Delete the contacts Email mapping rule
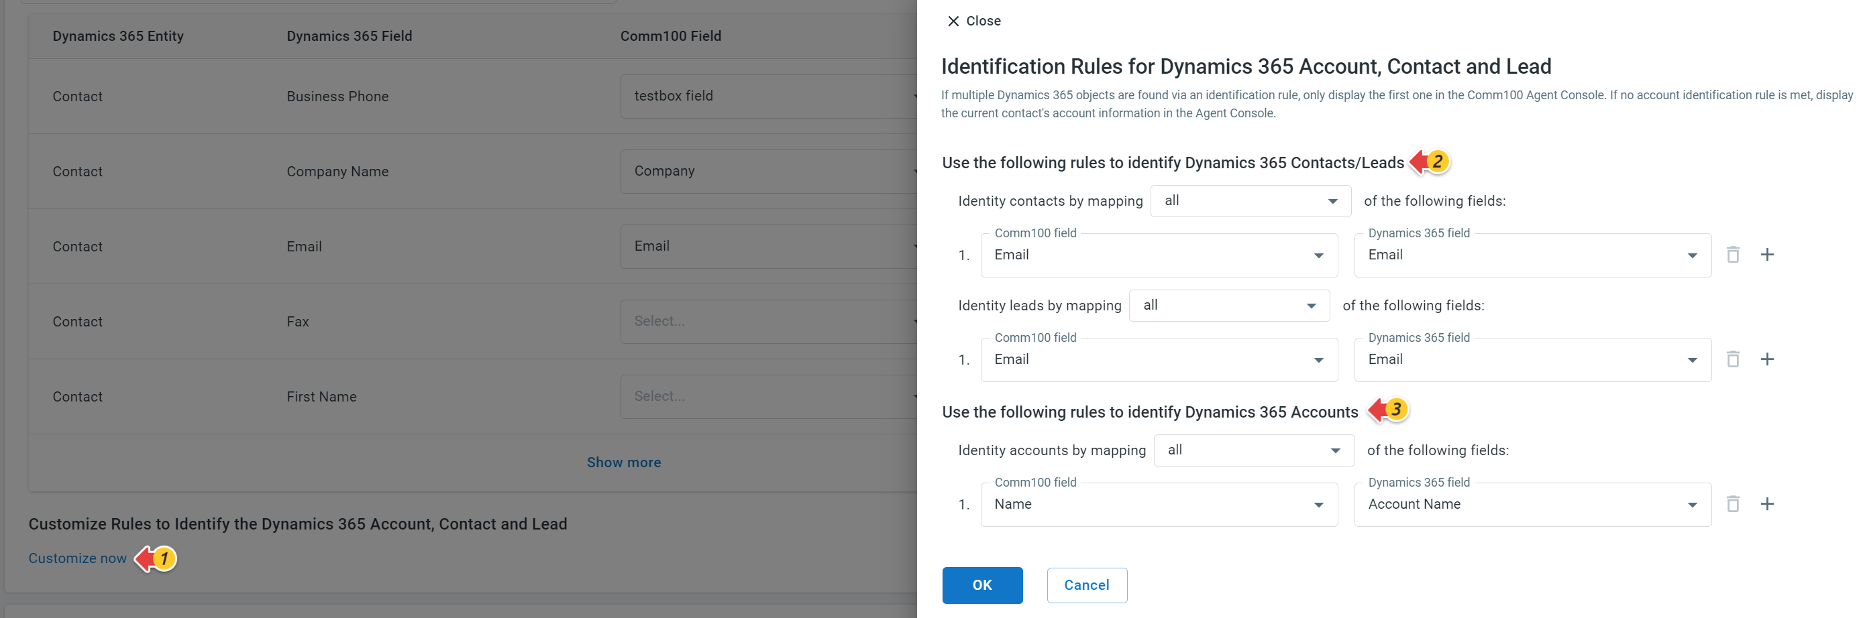The image size is (1861, 618). (x=1732, y=255)
